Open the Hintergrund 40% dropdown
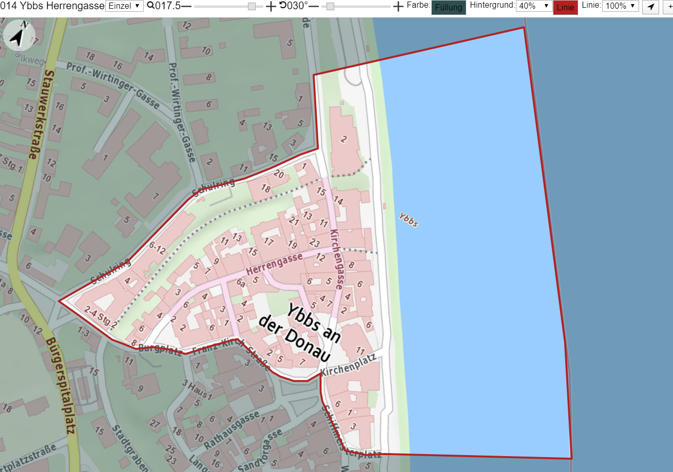673x472 pixels. tap(534, 6)
